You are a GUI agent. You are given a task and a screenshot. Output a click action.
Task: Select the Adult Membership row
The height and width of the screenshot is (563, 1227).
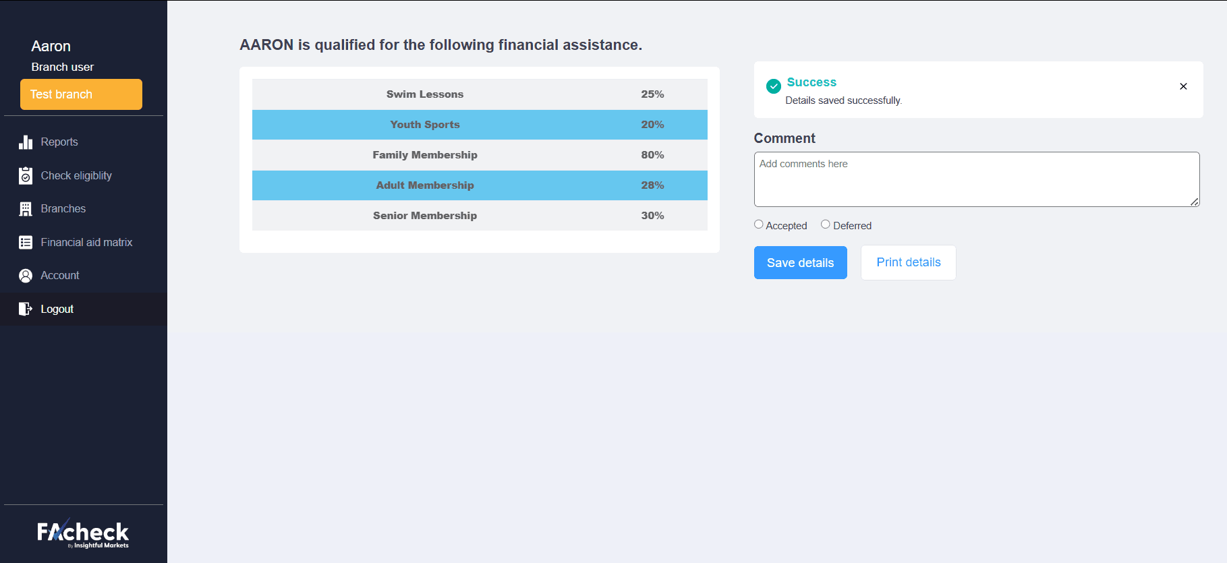tap(480, 185)
